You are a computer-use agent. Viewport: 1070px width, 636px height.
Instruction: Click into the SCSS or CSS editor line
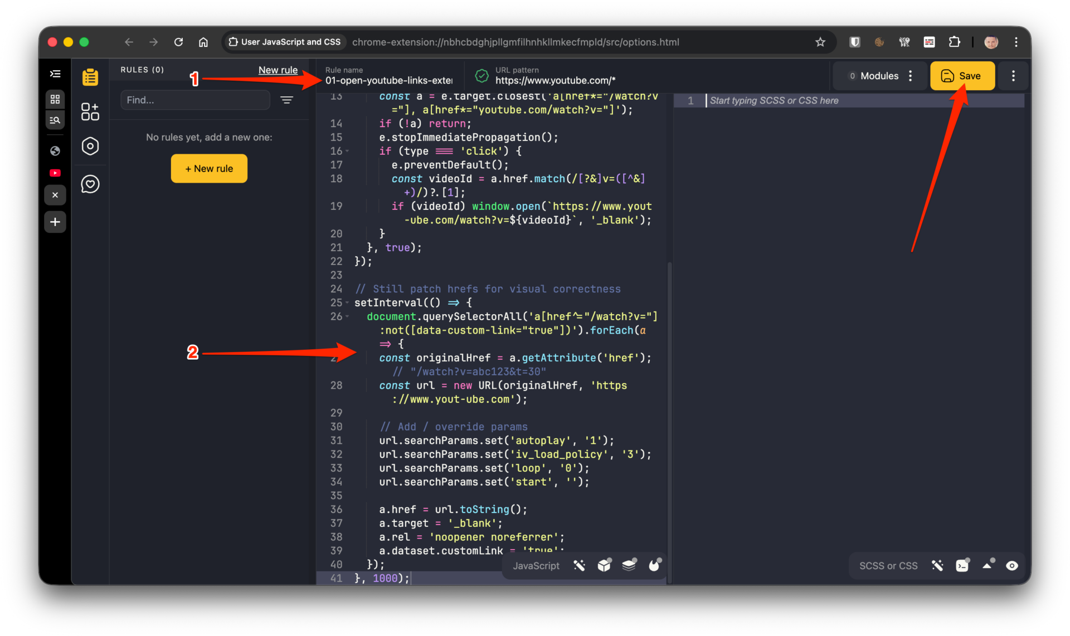tap(864, 101)
